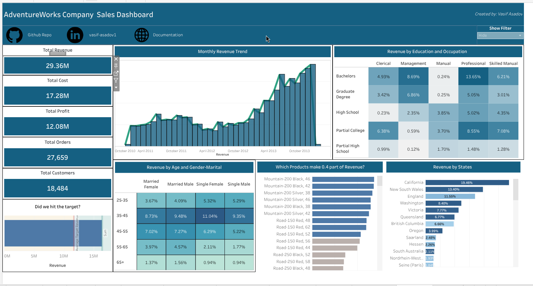
Task: Select the 11.04% Single Female 35-45 cell
Action: click(x=210, y=216)
